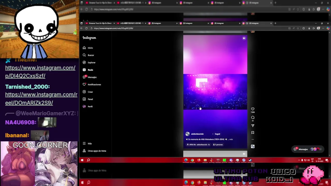Save the reel with bookmark icon
331x186 pixels.
click(253, 133)
